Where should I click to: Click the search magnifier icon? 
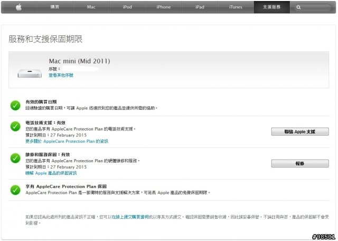298,7
